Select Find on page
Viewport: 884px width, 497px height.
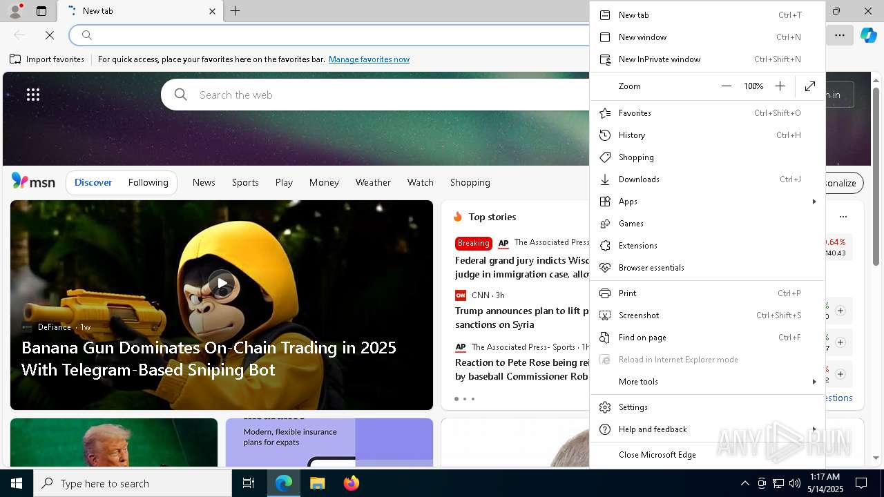707,338
